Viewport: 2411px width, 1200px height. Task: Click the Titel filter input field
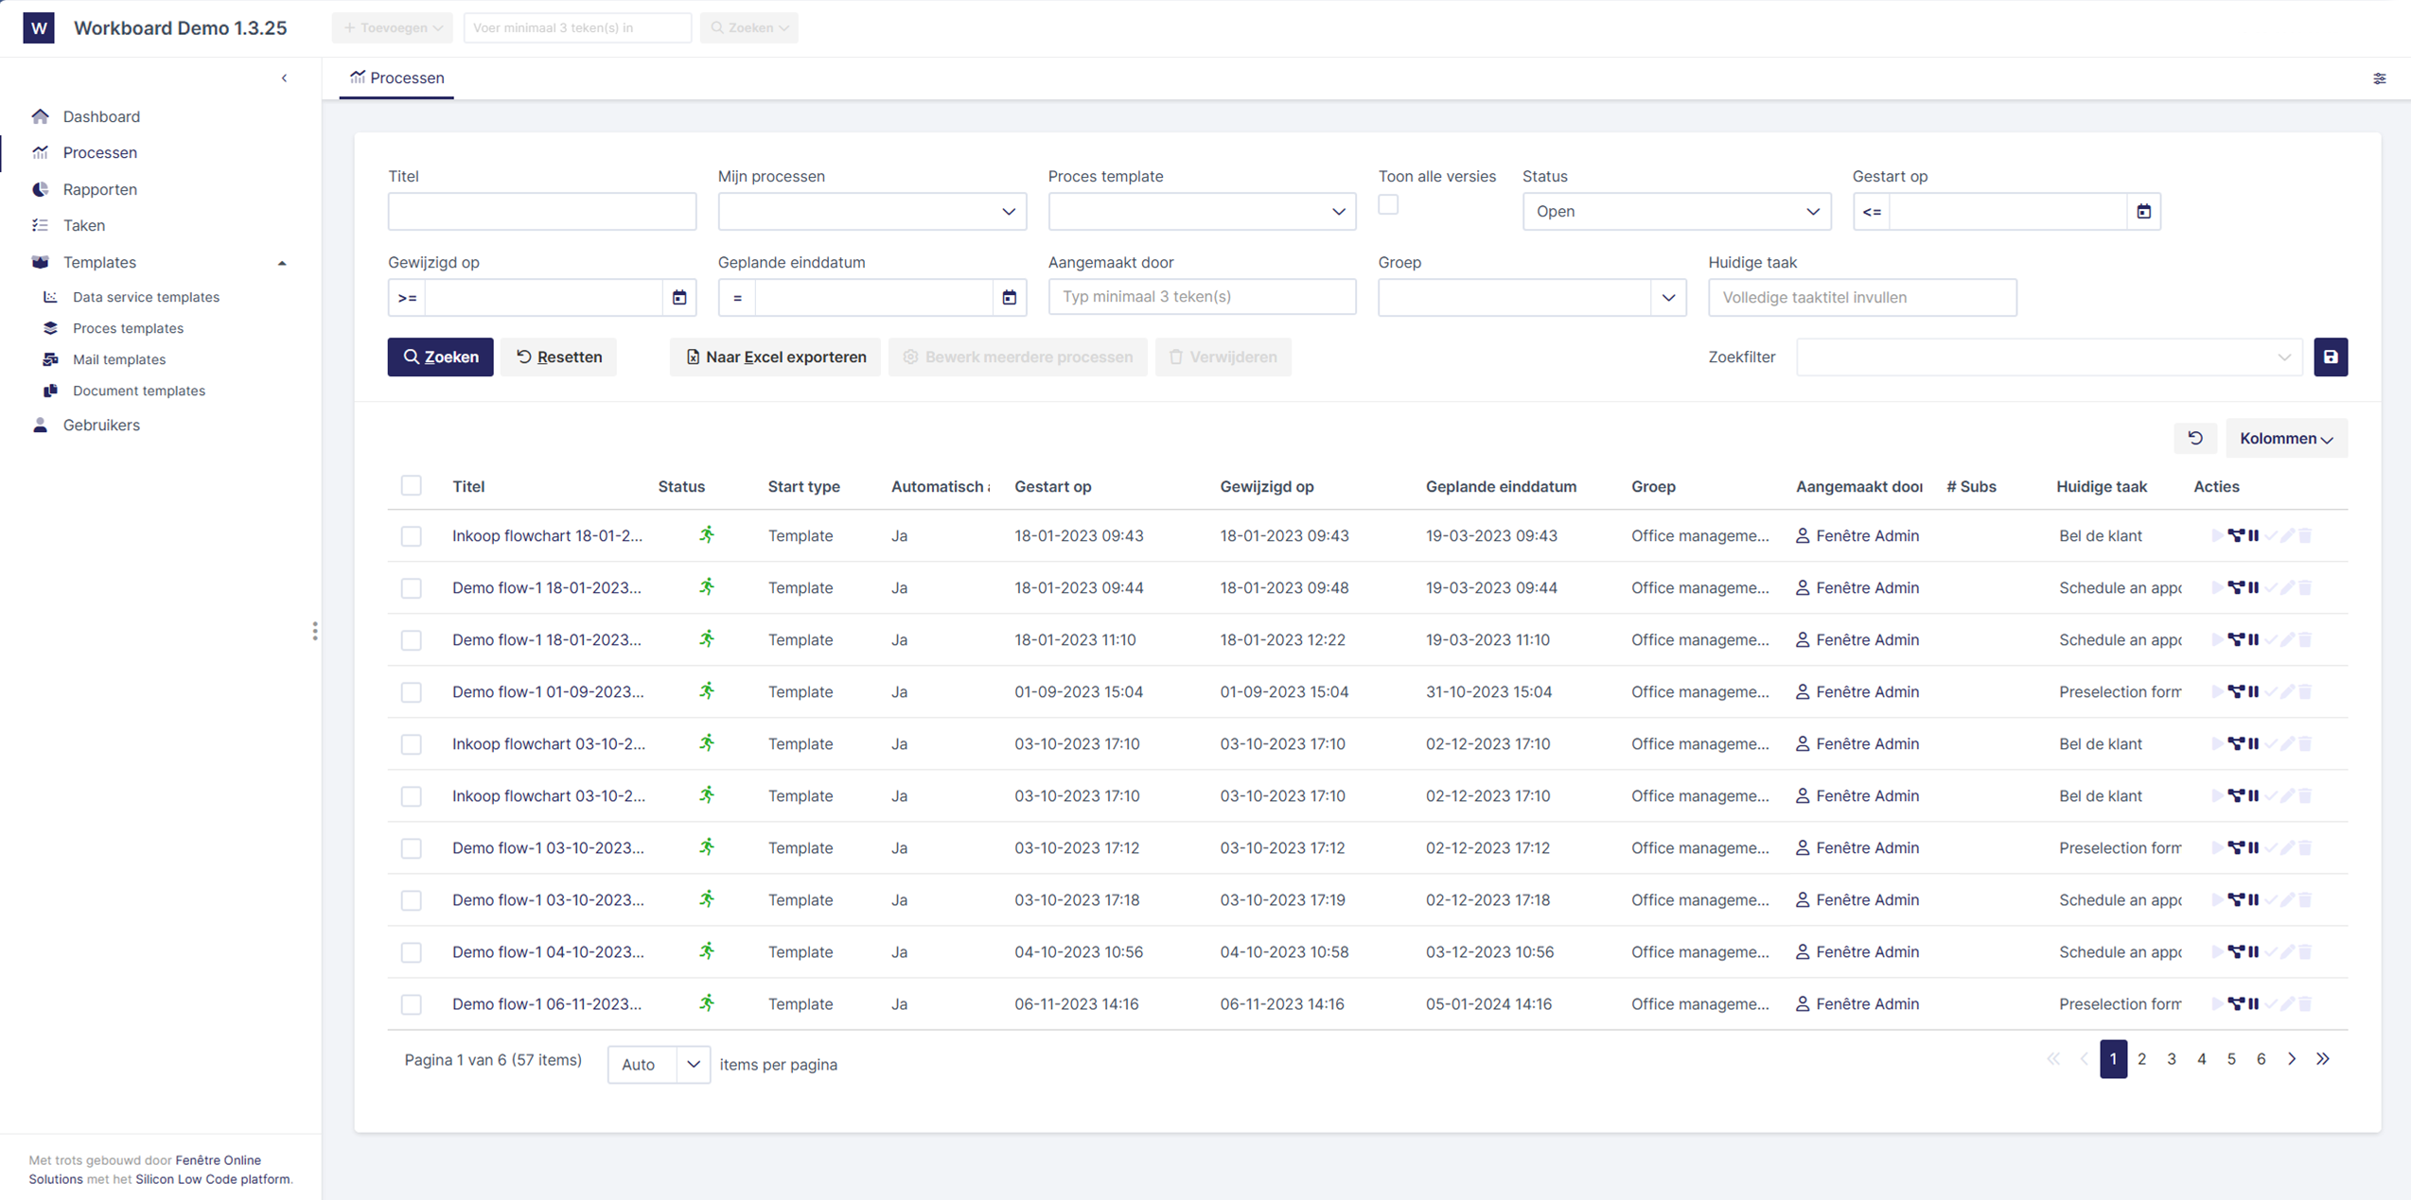point(542,212)
